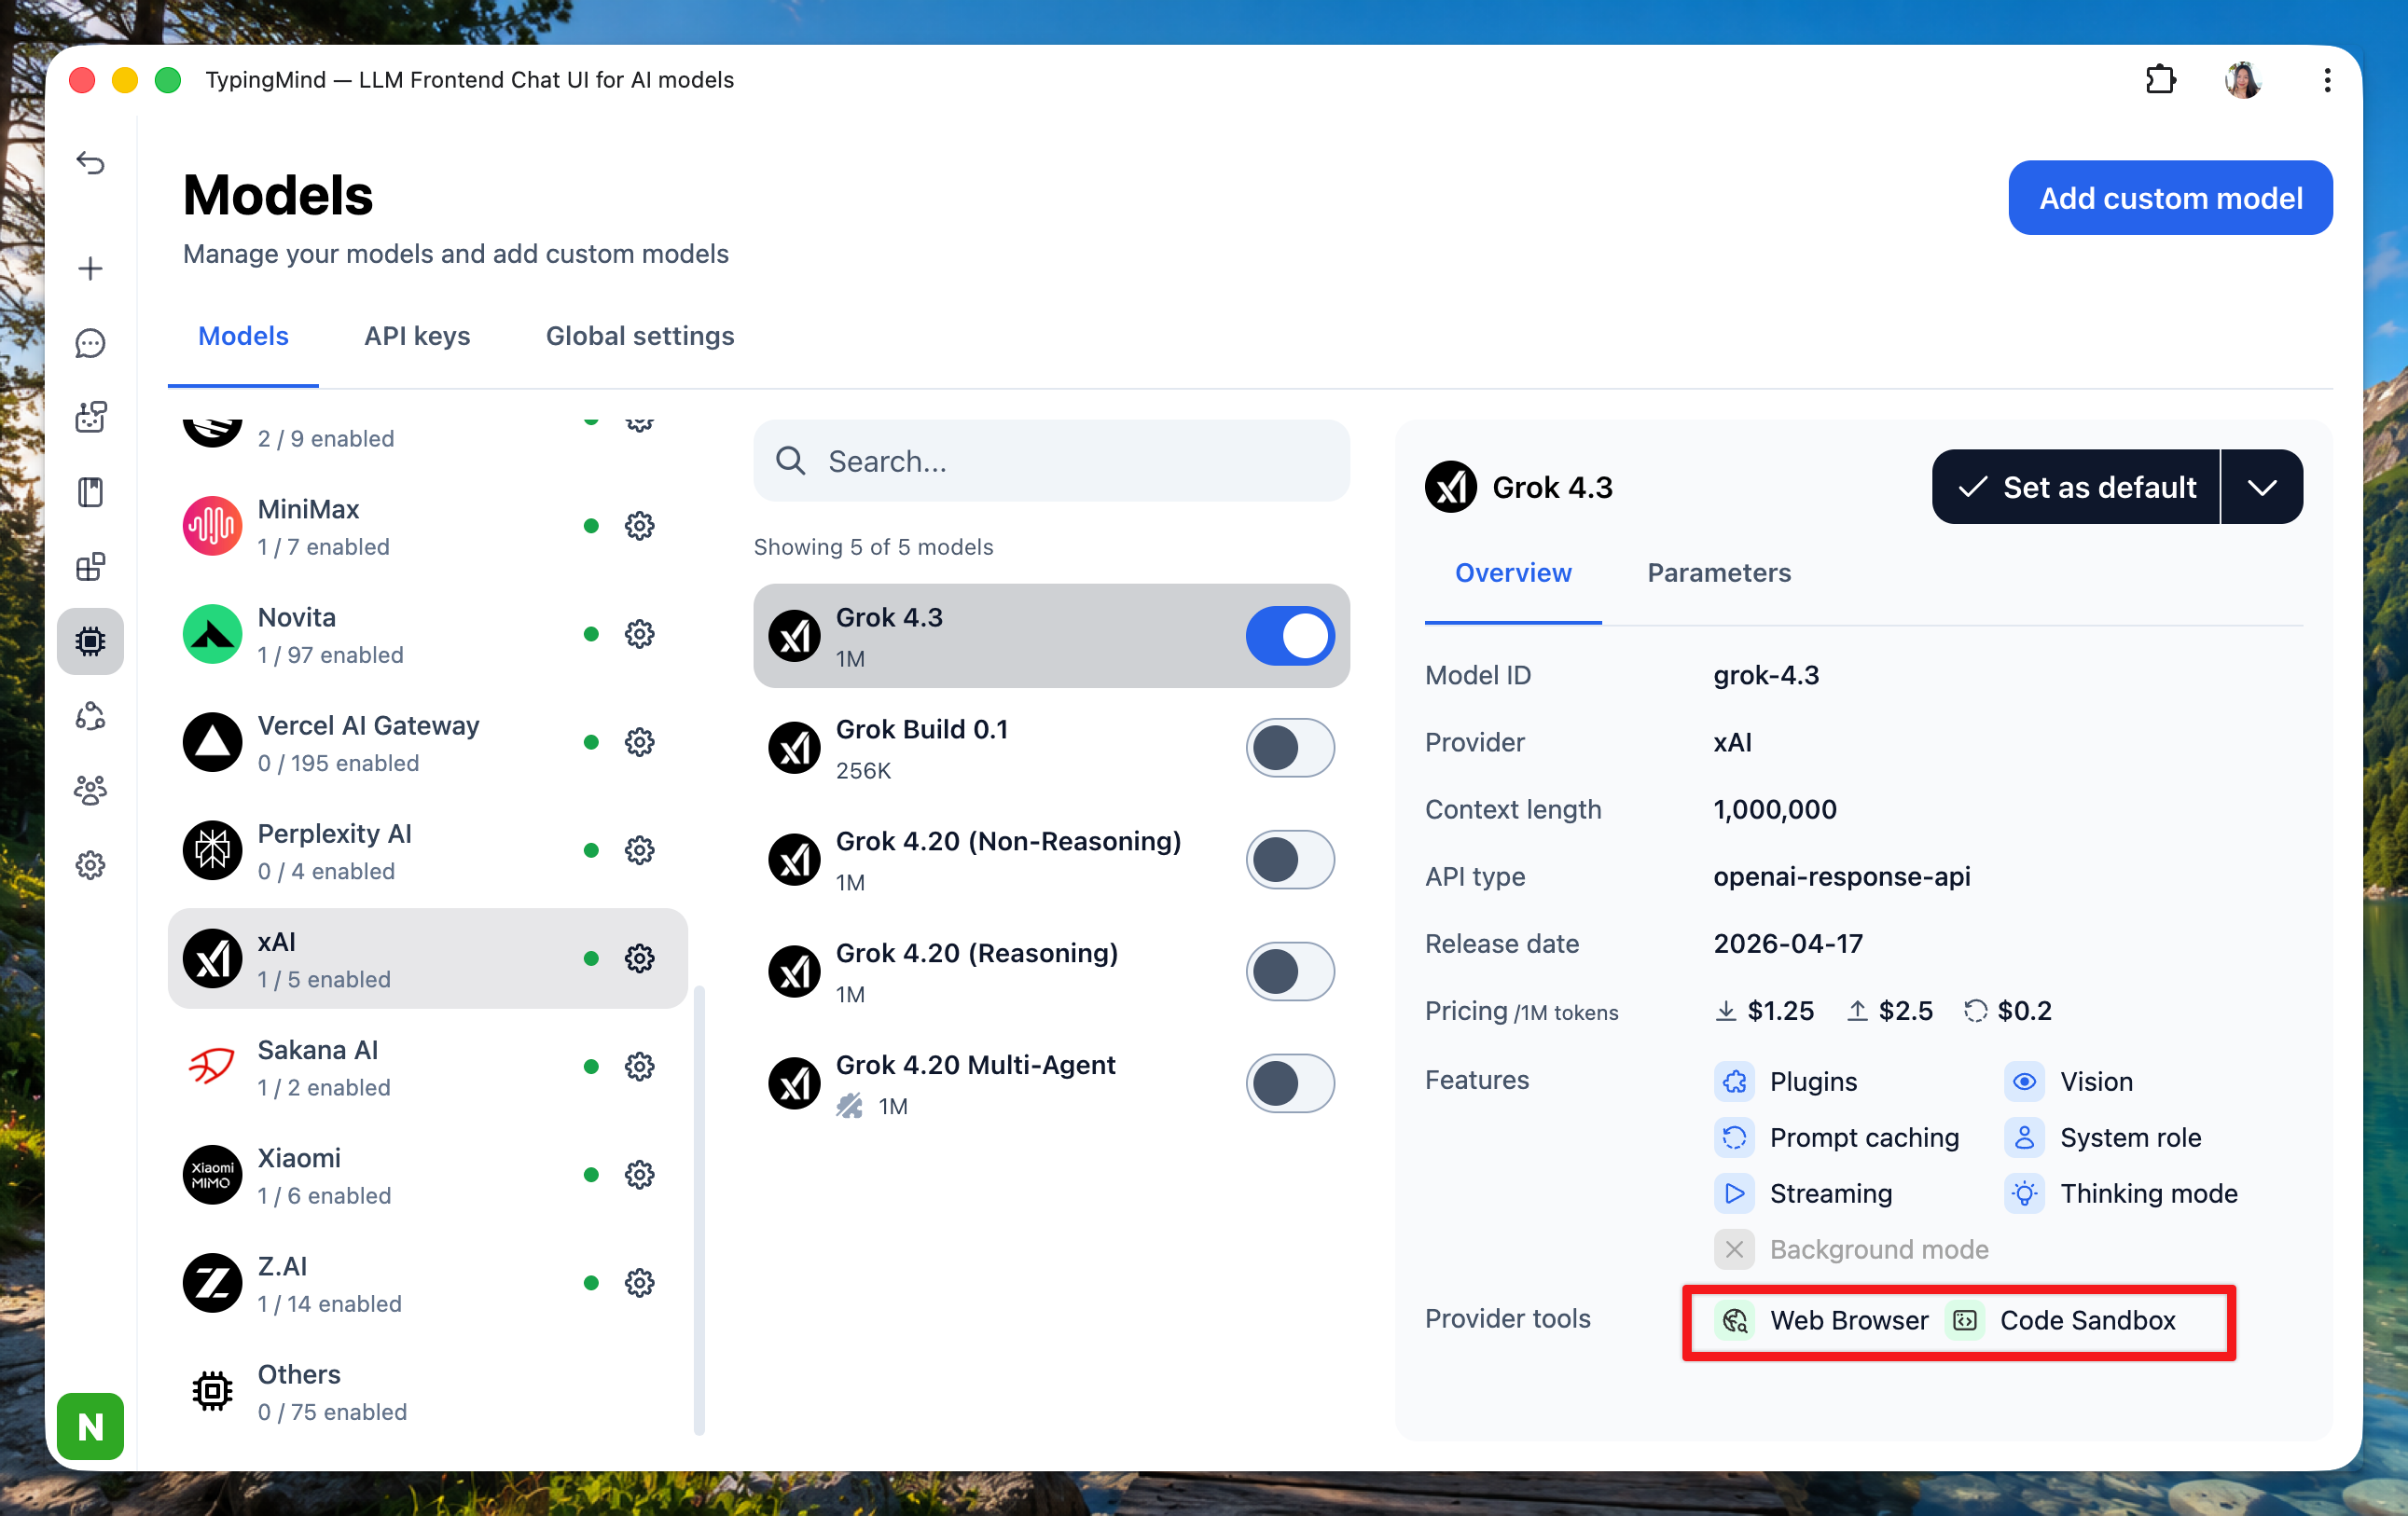Viewport: 2408px width, 1516px height.
Task: Click the magnifier icon in the search box
Action: click(x=790, y=461)
